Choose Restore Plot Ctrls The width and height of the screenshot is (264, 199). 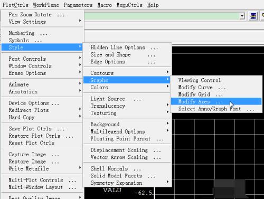[42, 136]
